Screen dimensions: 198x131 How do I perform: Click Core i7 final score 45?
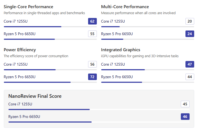click(x=185, y=104)
